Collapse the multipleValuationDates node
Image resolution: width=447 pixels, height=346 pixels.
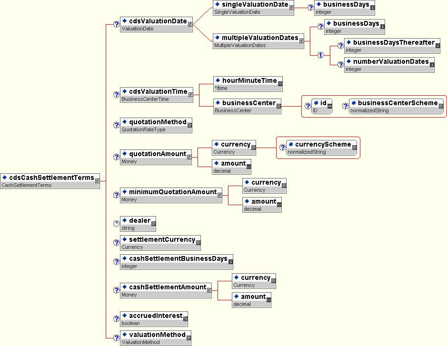302,41
